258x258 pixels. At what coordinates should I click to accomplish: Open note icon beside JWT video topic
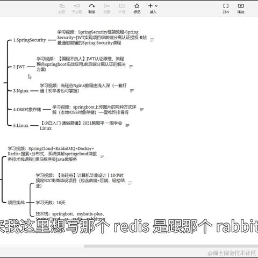pyautogui.click(x=131, y=67)
